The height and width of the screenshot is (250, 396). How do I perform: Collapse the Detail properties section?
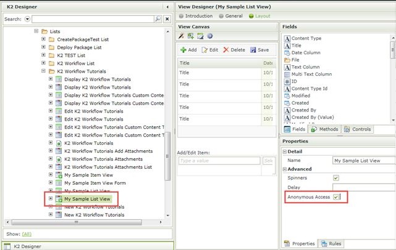[285, 151]
